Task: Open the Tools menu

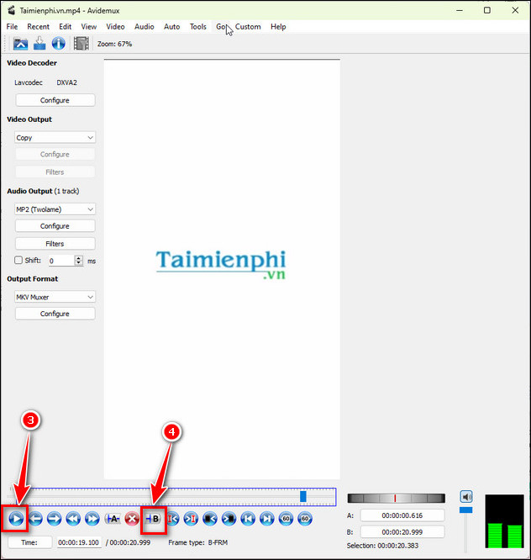Action: click(198, 26)
